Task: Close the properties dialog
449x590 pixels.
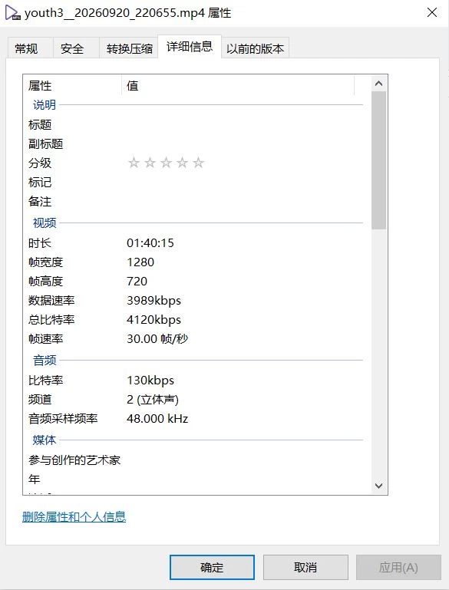Action: (x=432, y=12)
